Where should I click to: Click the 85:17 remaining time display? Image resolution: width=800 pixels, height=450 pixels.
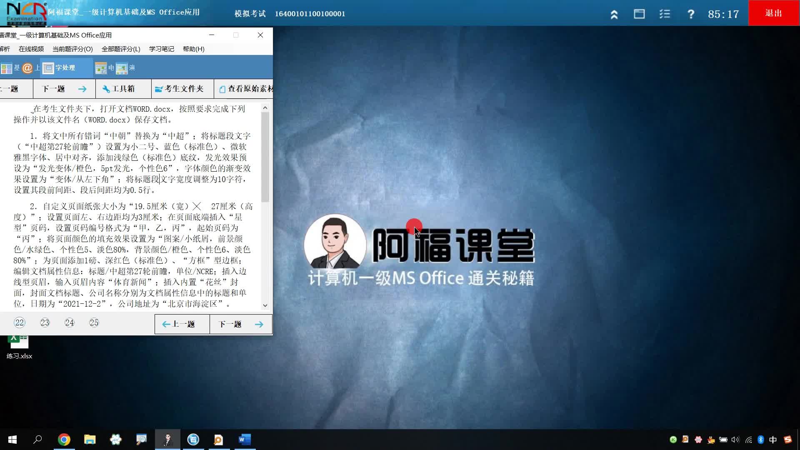click(x=723, y=14)
